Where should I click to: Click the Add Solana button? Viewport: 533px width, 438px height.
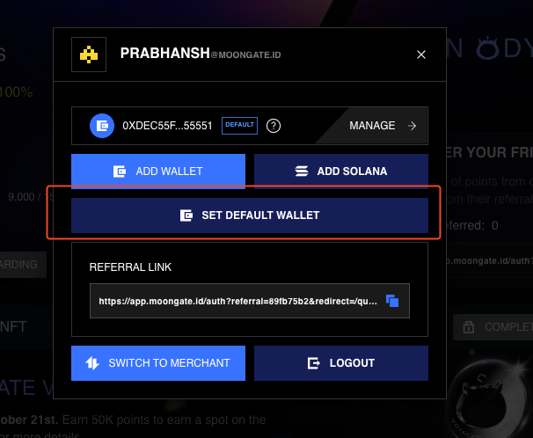(341, 172)
